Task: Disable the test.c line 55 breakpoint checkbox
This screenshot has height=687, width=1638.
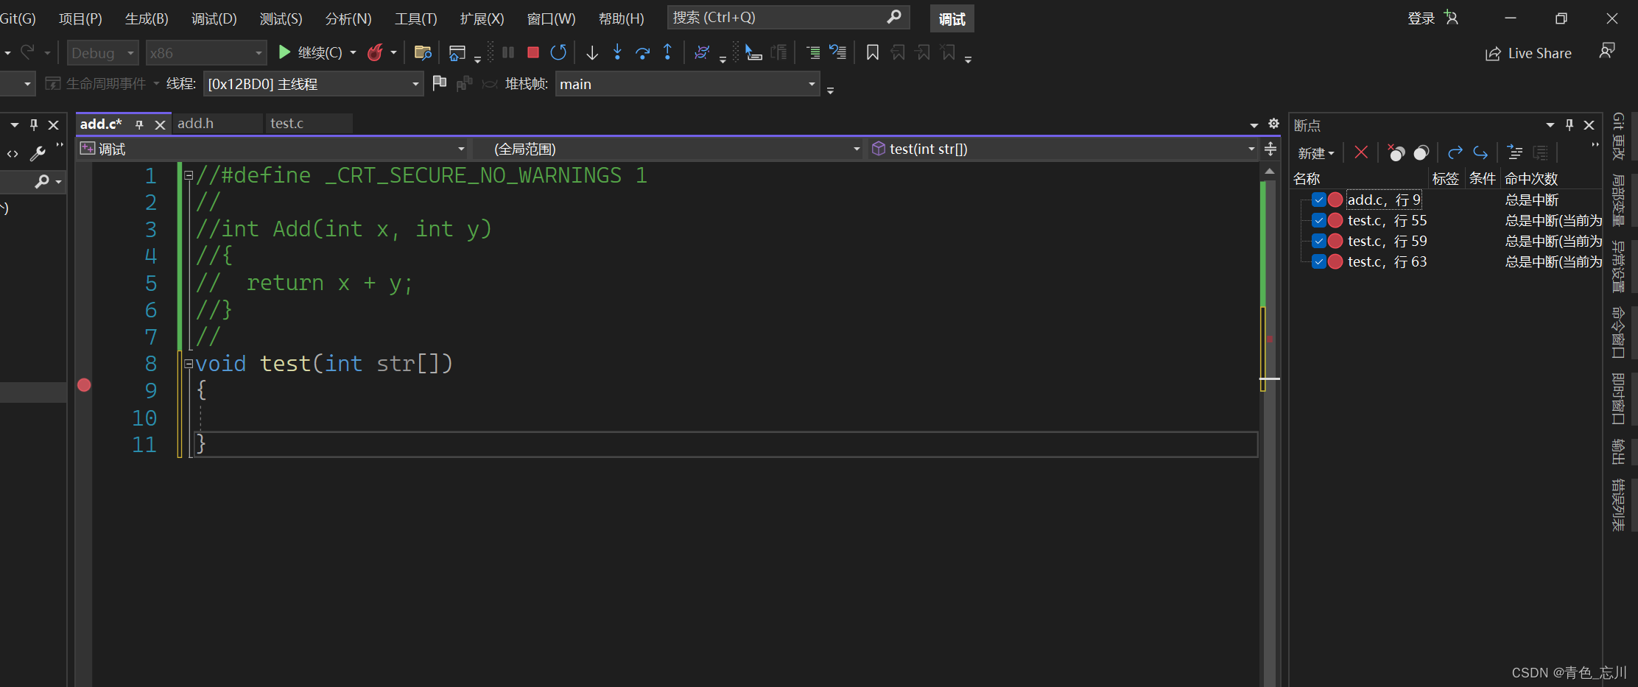Action: click(1319, 220)
